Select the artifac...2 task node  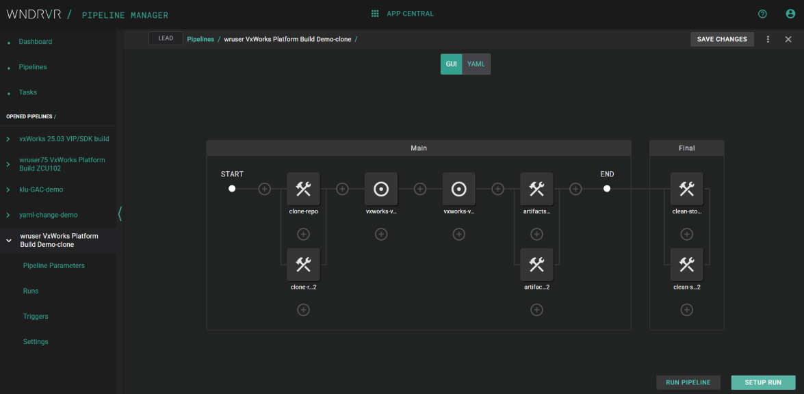[536, 265]
